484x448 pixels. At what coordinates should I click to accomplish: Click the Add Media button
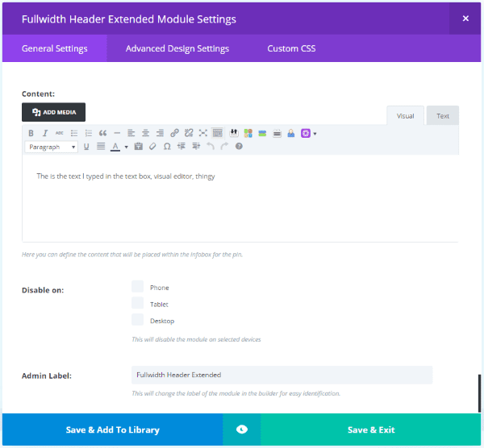[x=54, y=112]
